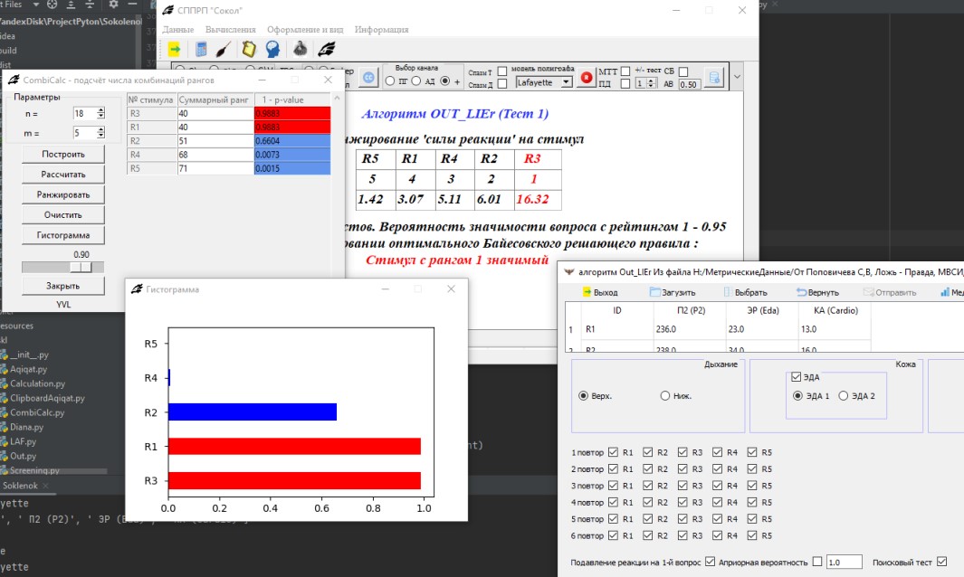Increase the n value with its up arrow
The image size is (964, 577).
click(x=100, y=110)
